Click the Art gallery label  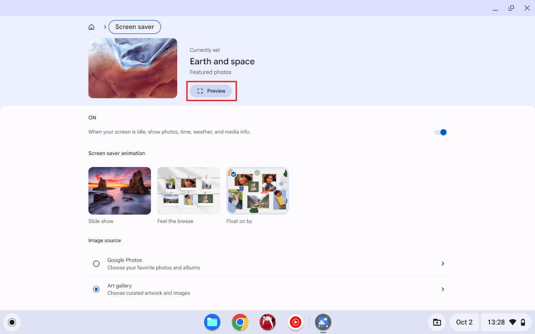tap(120, 286)
